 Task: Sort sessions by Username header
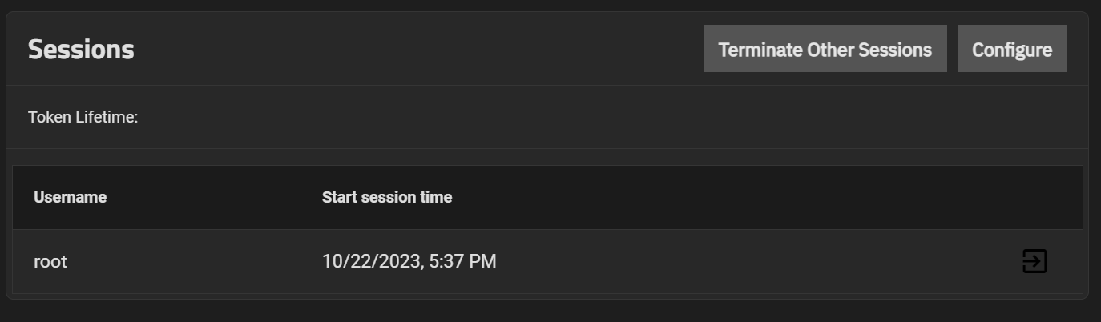click(71, 197)
